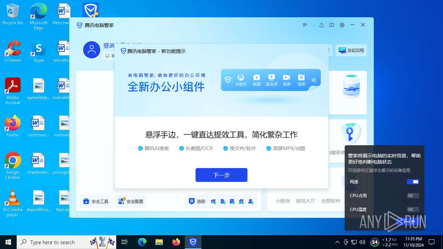Select the Firefox desktop shortcut

[x=13, y=126]
